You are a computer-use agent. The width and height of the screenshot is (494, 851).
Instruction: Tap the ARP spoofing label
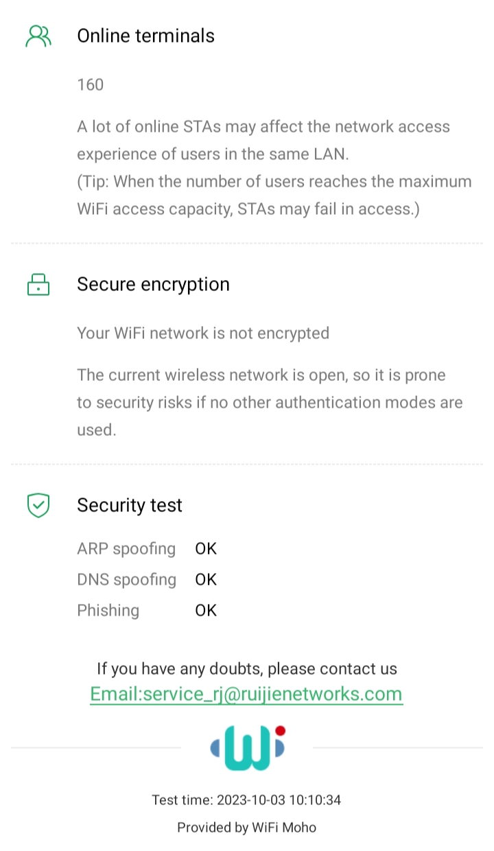(x=126, y=549)
